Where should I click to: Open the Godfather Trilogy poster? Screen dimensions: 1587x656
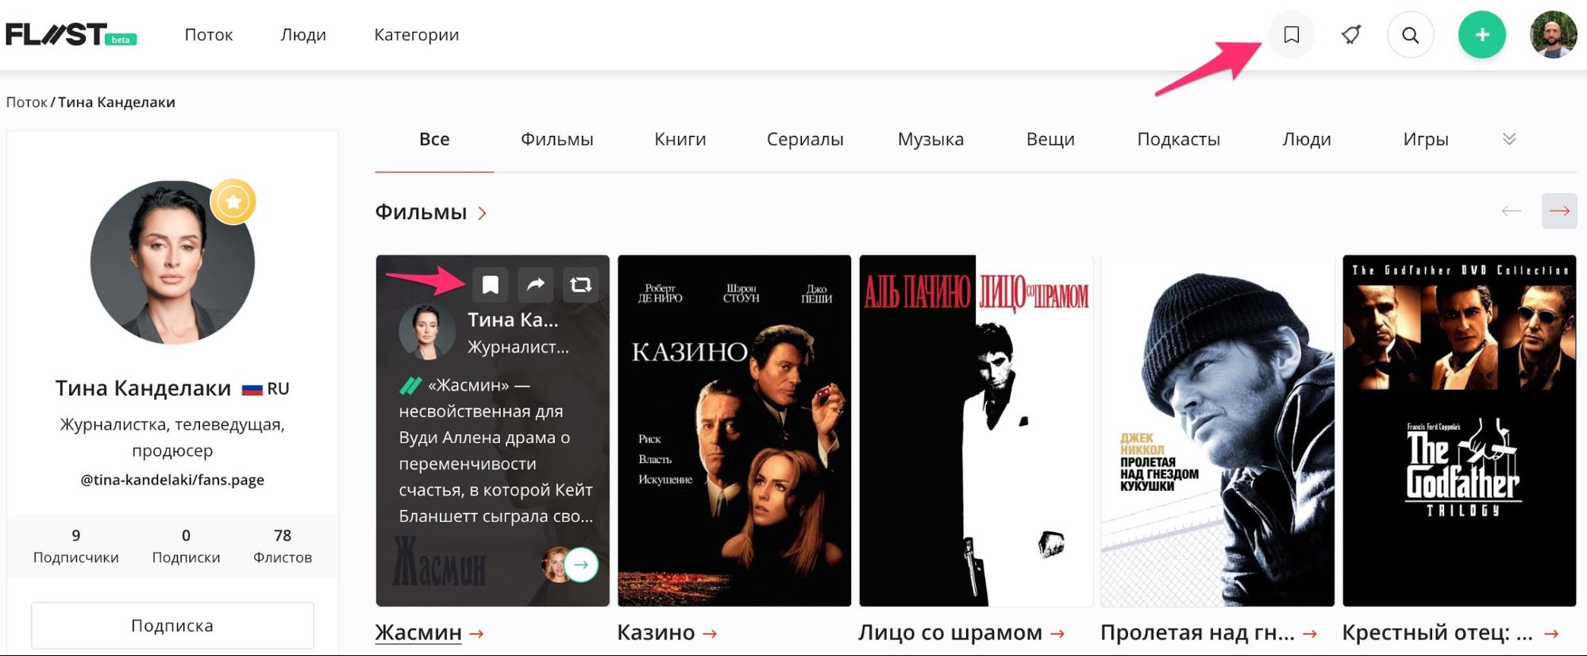(1459, 430)
